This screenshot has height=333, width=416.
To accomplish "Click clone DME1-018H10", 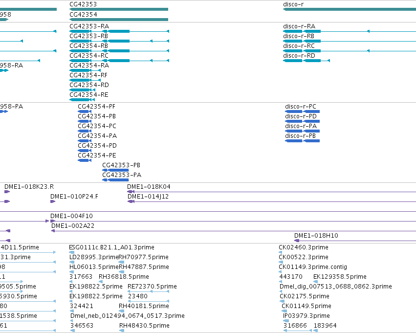I will coord(316,236).
